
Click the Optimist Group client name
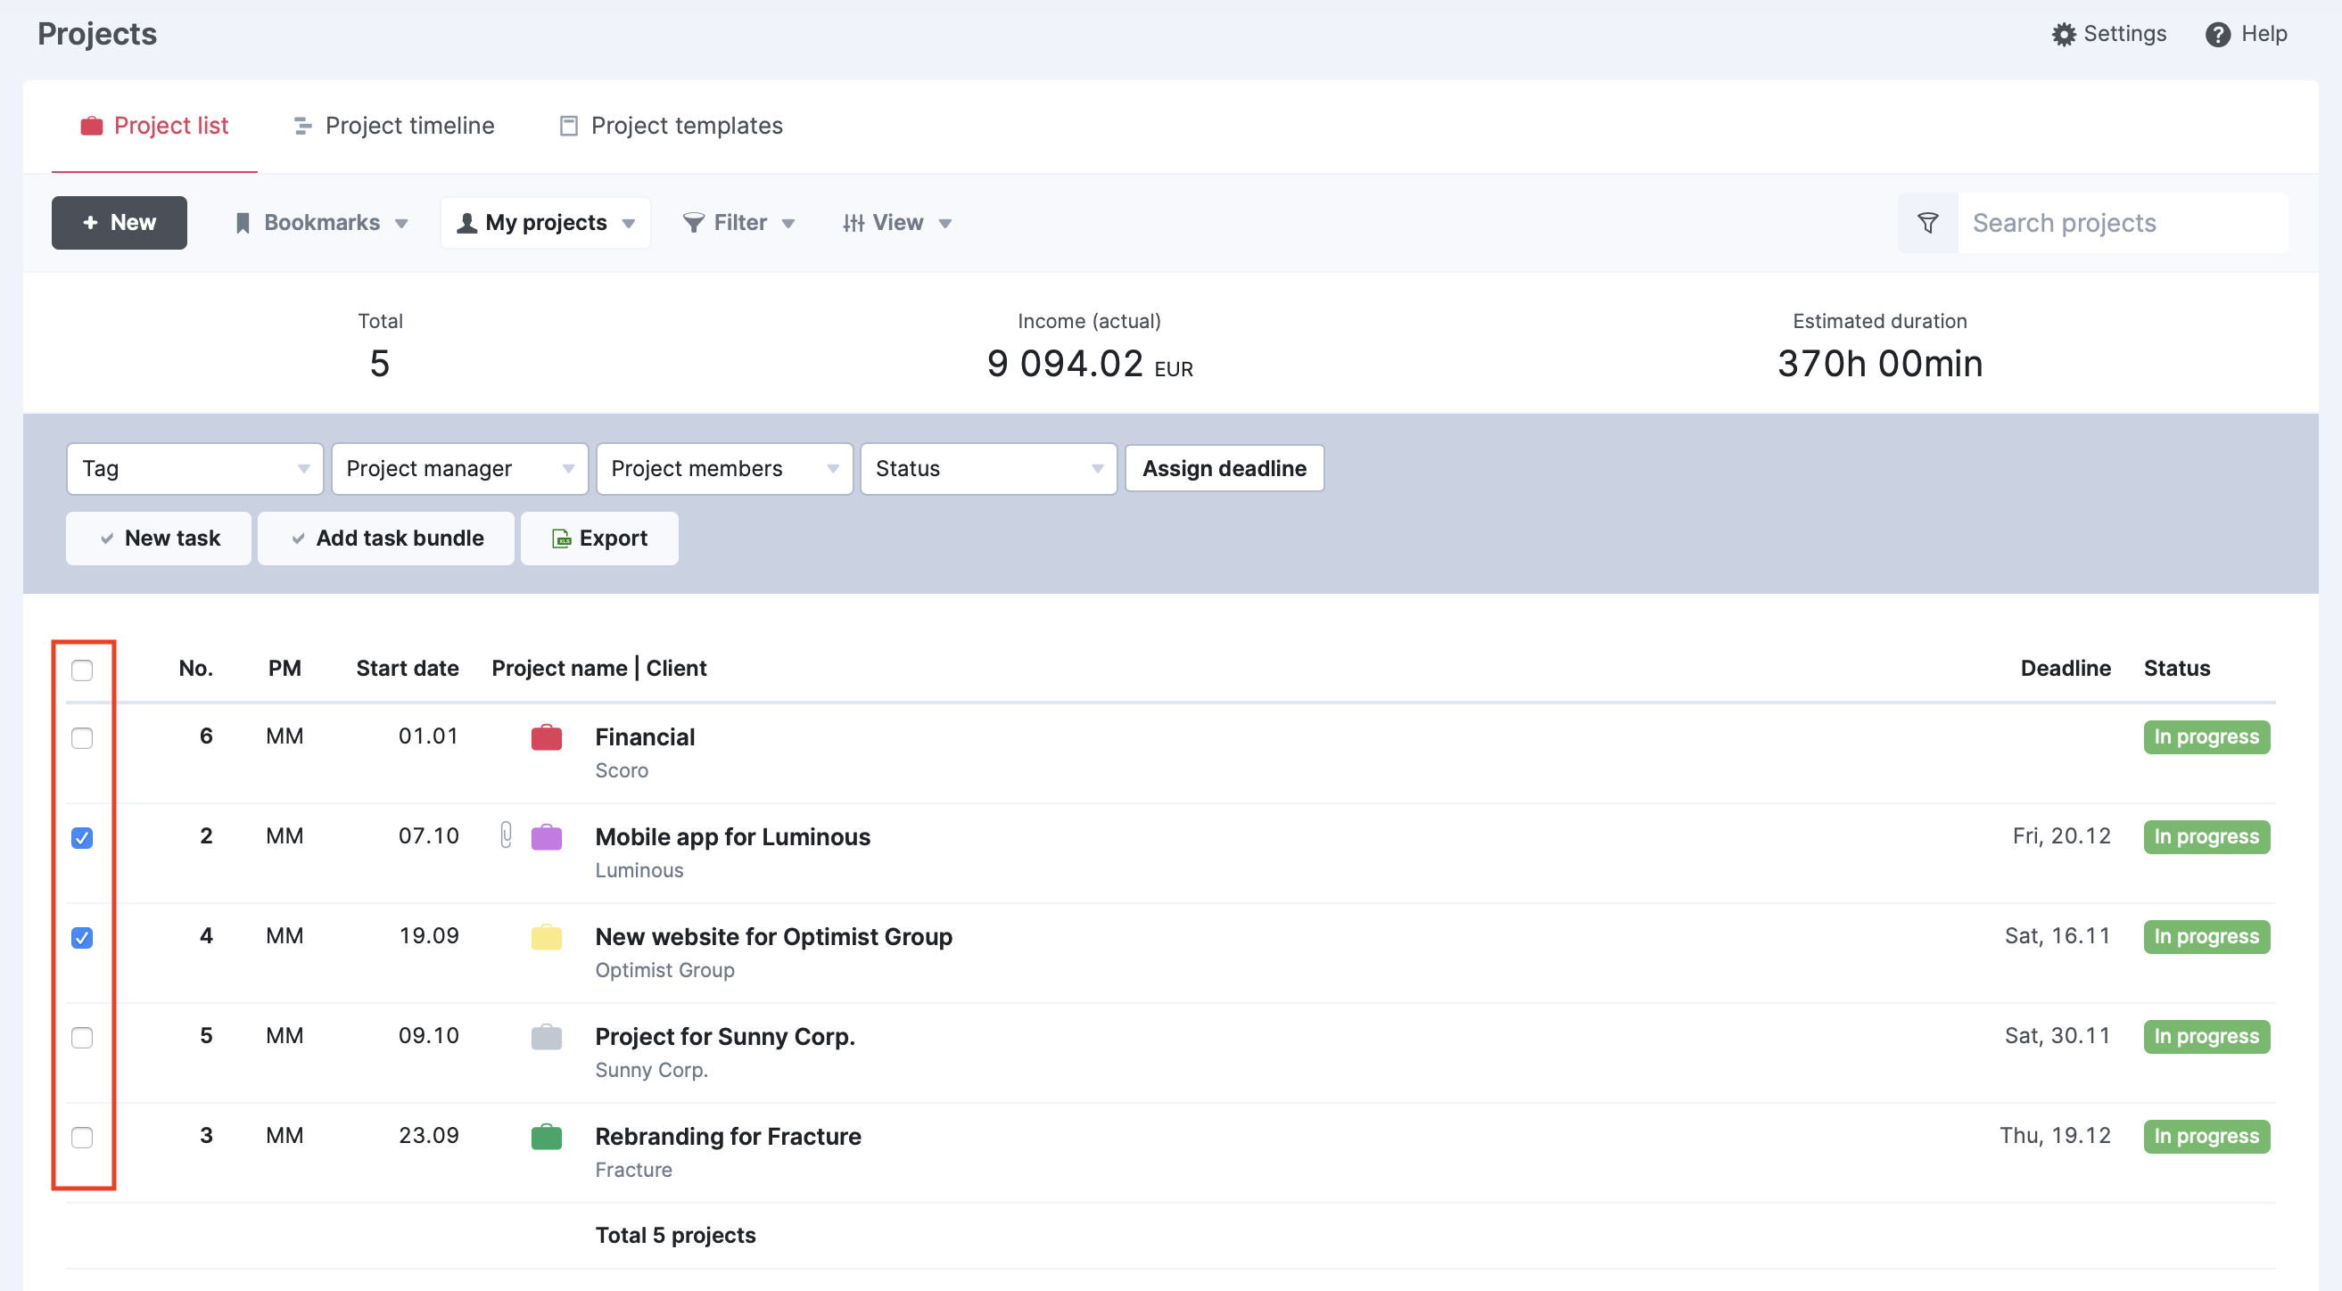pos(664,971)
